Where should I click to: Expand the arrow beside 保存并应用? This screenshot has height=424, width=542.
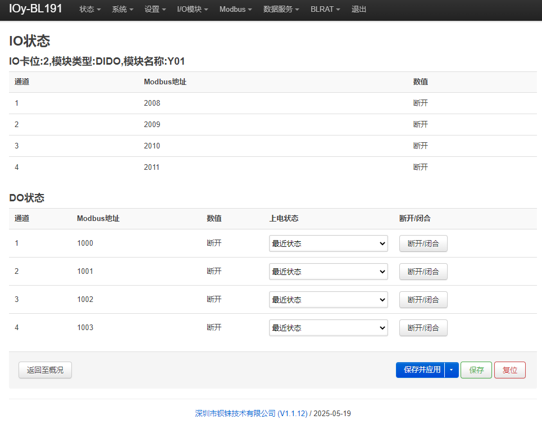coord(452,370)
